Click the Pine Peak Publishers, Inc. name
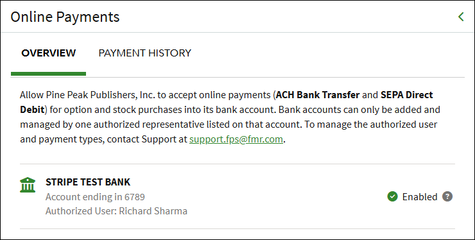This screenshot has width=475, height=240. 101,95
